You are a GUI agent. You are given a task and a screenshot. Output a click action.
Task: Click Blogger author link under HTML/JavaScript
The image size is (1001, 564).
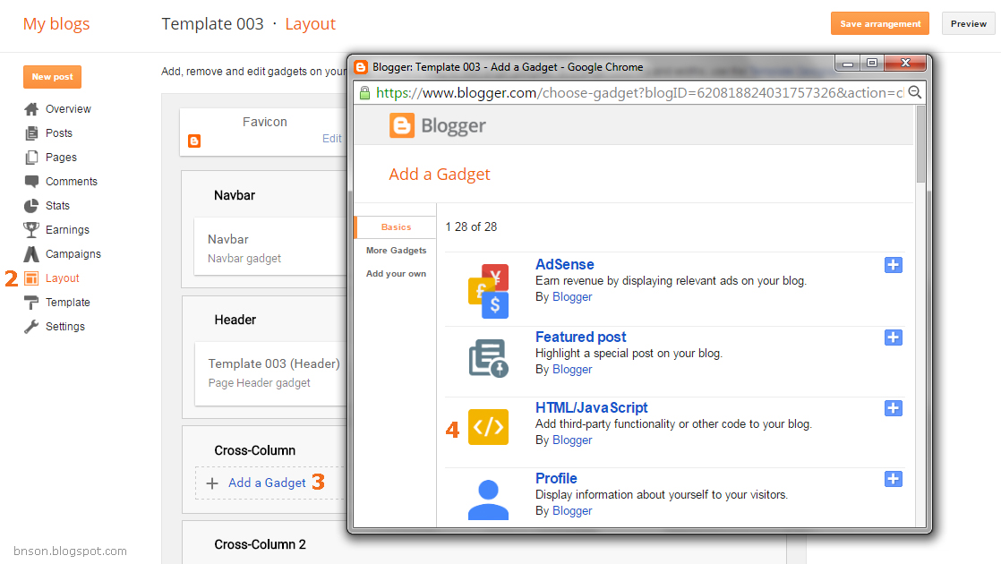pos(572,440)
